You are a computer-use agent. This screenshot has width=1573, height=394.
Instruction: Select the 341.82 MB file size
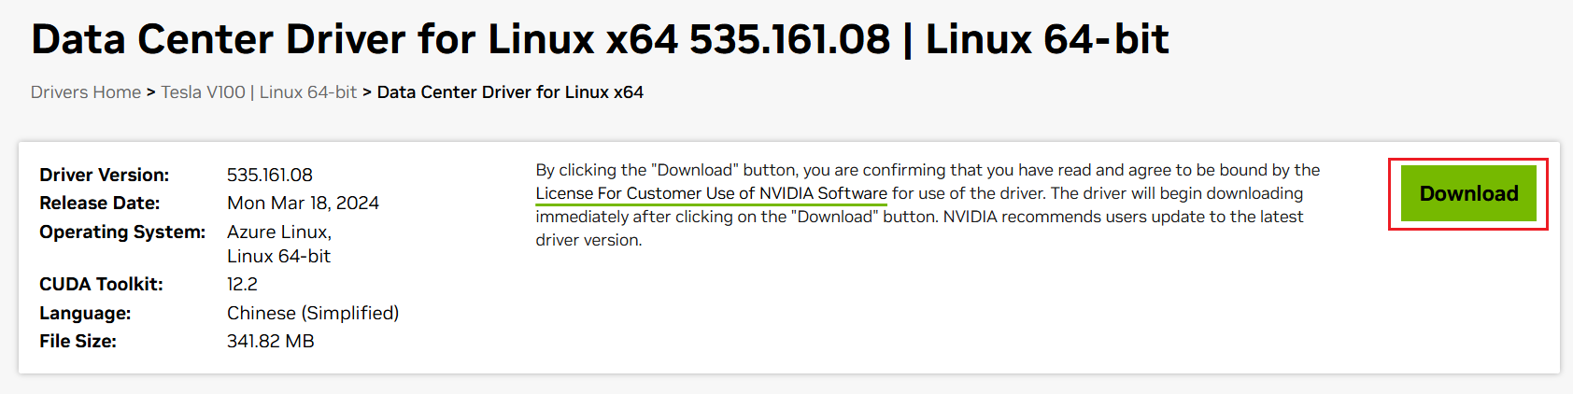(270, 341)
